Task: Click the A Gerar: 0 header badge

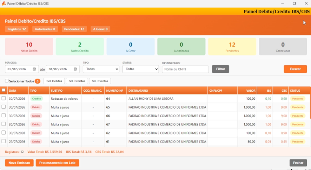Action: tap(100, 29)
